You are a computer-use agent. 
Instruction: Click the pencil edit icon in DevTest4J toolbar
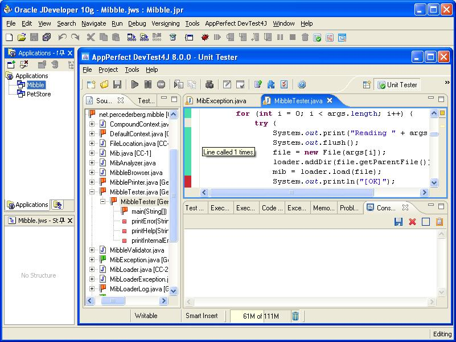227,85
